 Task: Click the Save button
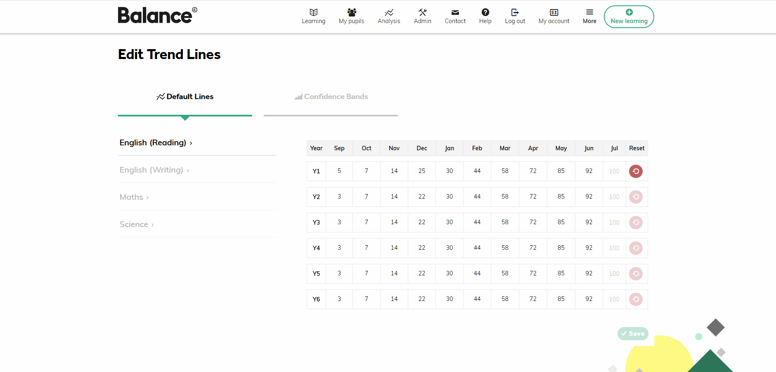point(633,334)
